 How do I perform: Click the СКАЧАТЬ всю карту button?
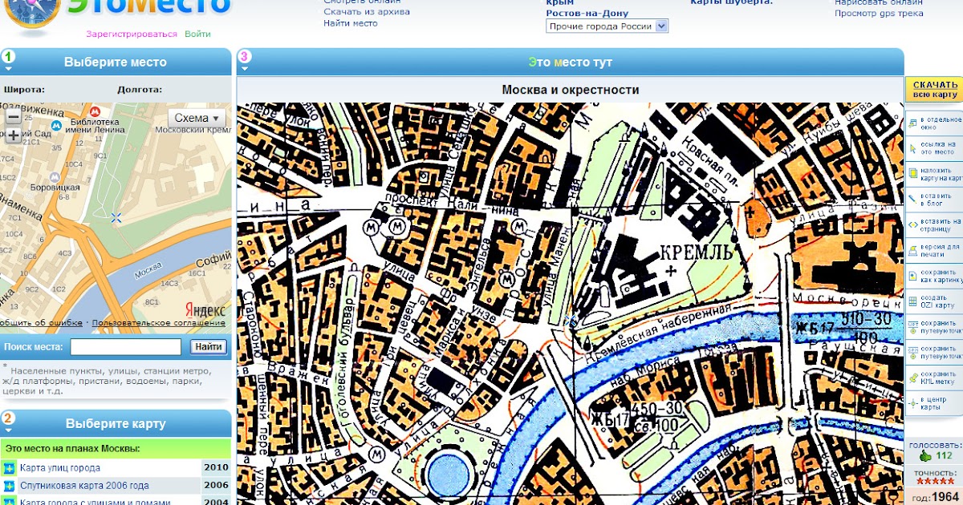coord(935,90)
